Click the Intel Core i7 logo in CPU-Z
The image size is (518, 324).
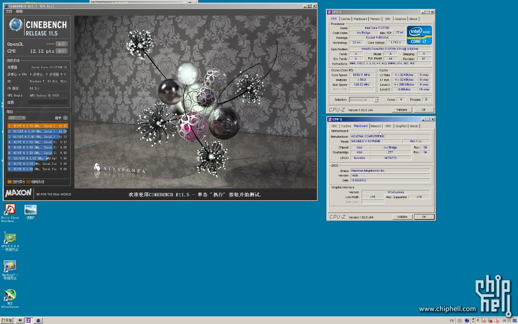[x=419, y=35]
